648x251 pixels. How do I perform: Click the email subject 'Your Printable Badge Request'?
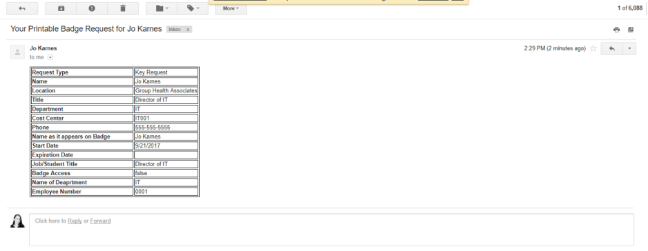[x=86, y=29]
